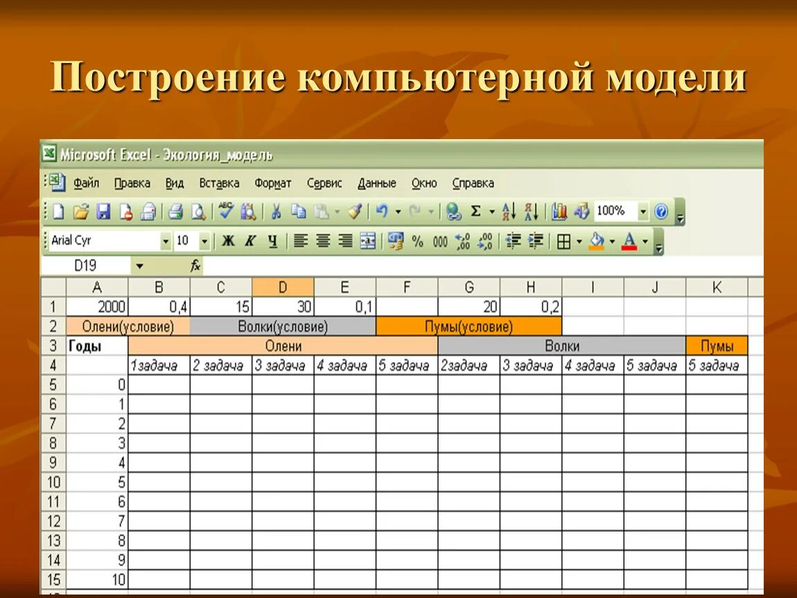The width and height of the screenshot is (797, 598).
Task: Paste with the clipboard icon
Action: click(x=322, y=212)
